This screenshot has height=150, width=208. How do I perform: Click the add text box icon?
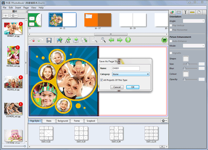[68, 40]
